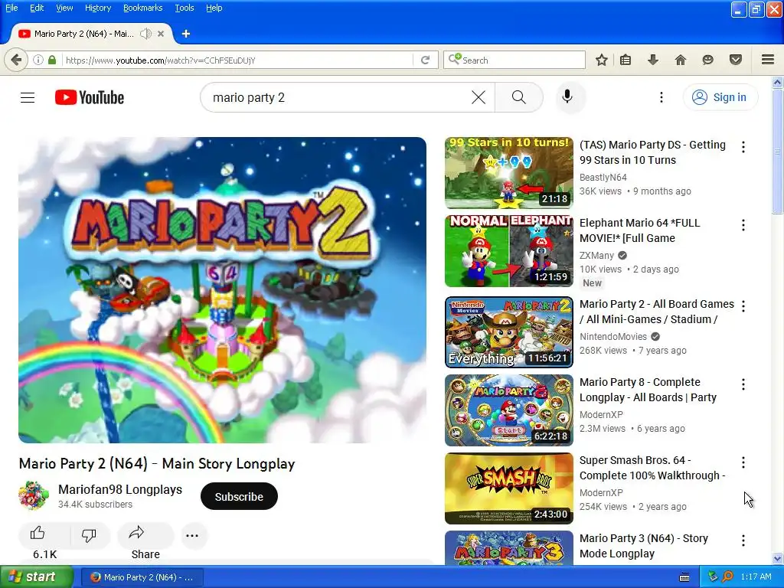Open Mario Party 2 All Board Games thumbnail
The width and height of the screenshot is (784, 588).
509,332
